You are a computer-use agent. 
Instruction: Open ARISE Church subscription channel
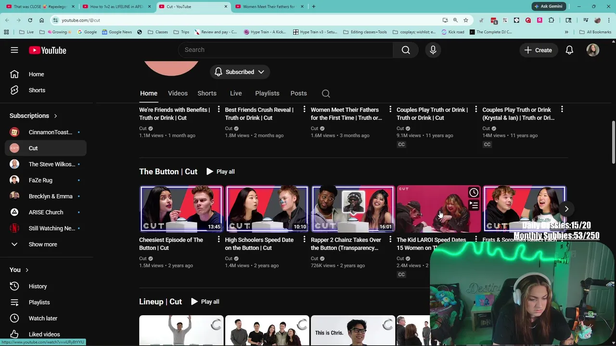tap(46, 212)
